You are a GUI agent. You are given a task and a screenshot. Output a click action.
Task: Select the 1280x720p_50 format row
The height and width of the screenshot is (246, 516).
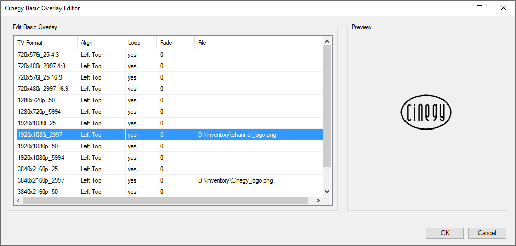coord(169,100)
